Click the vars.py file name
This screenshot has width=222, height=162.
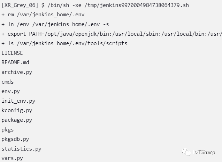point(12,158)
